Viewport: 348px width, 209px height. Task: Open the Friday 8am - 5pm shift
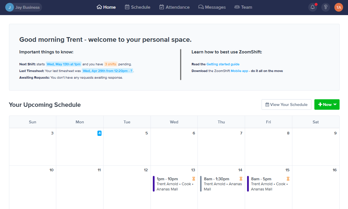click(269, 184)
